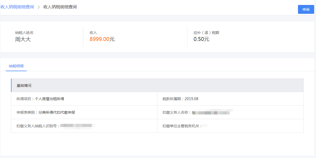
Task: Click the 税款所属期 2019.08 cell
Action: click(230, 99)
